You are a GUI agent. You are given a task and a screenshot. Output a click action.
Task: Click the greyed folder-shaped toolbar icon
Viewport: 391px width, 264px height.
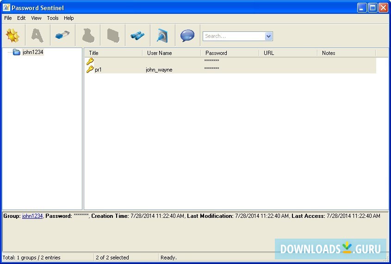[113, 36]
